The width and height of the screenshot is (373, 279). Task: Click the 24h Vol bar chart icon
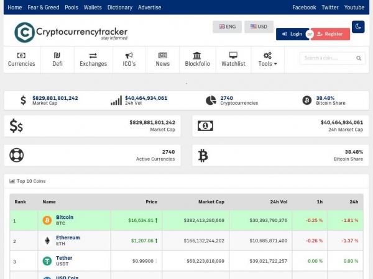116,100
